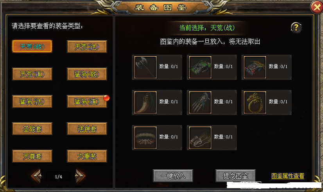Screen dimensions: 323x192
Task: Open the 图鉴属性查看 link
Action: pos(288,176)
